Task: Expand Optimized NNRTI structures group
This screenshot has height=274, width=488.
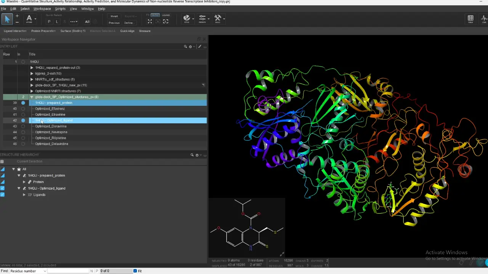Action: 32,91
